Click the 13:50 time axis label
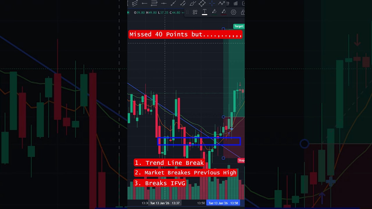Image resolution: width=372 pixels, height=209 pixels. 201,203
